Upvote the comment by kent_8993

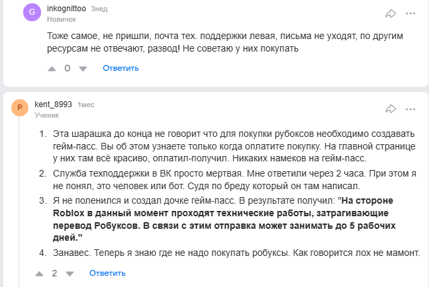pyautogui.click(x=39, y=273)
